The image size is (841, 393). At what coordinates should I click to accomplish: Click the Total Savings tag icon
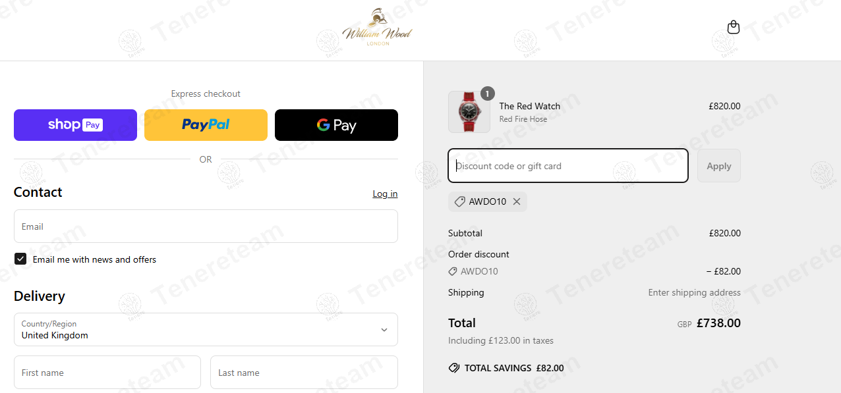pyautogui.click(x=454, y=368)
